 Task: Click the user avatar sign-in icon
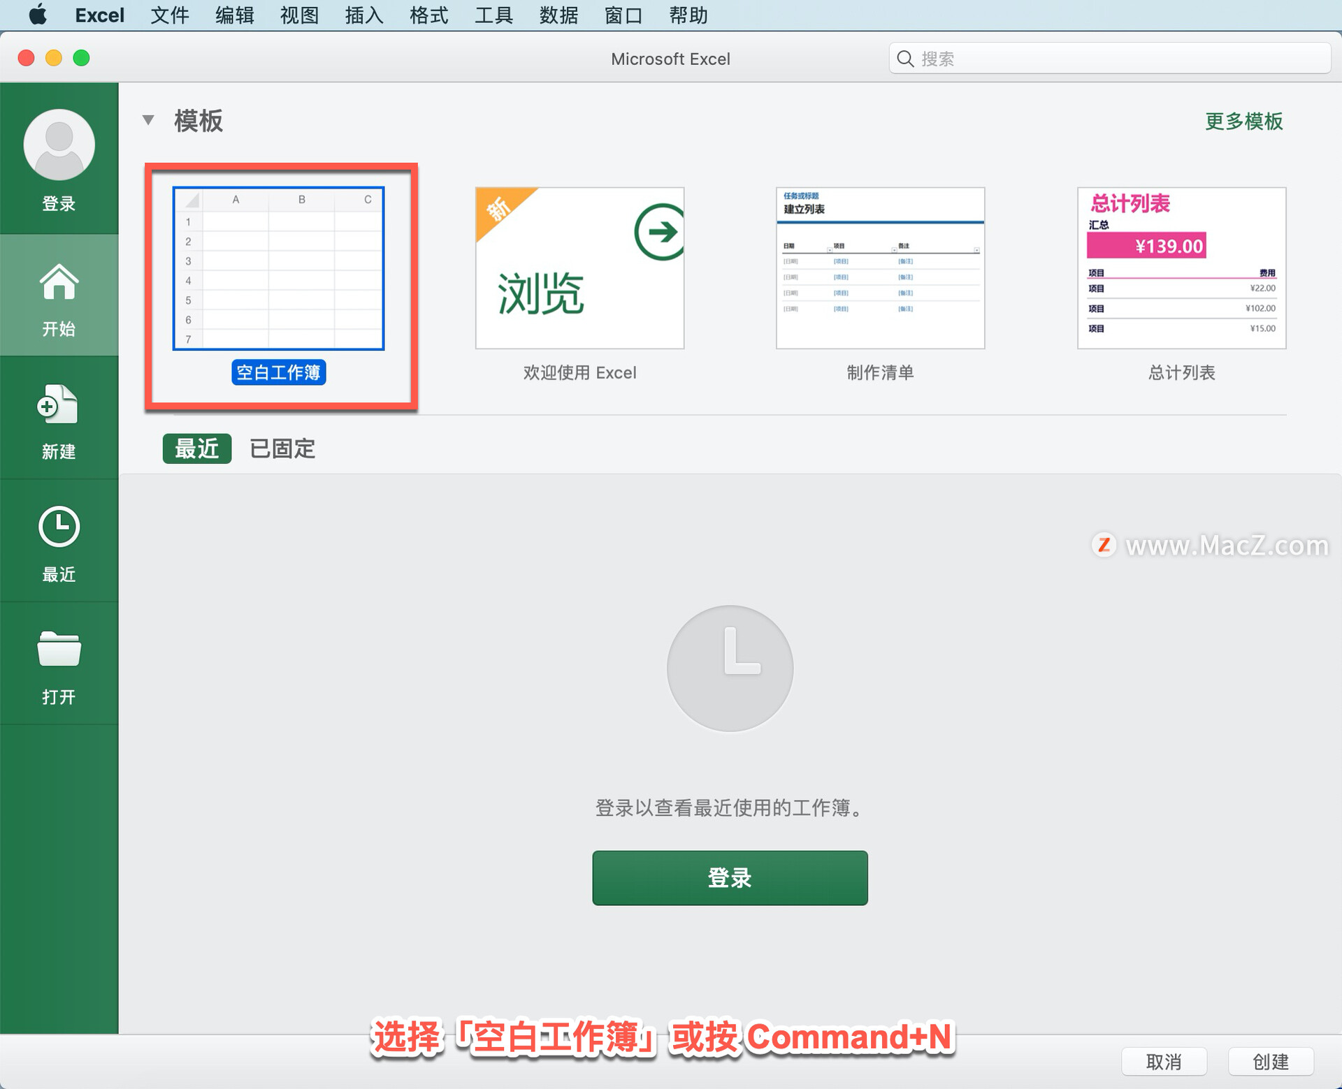[x=59, y=145]
